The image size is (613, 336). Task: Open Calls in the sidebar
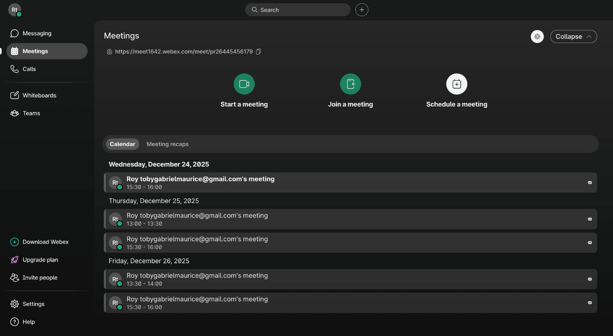[47, 69]
